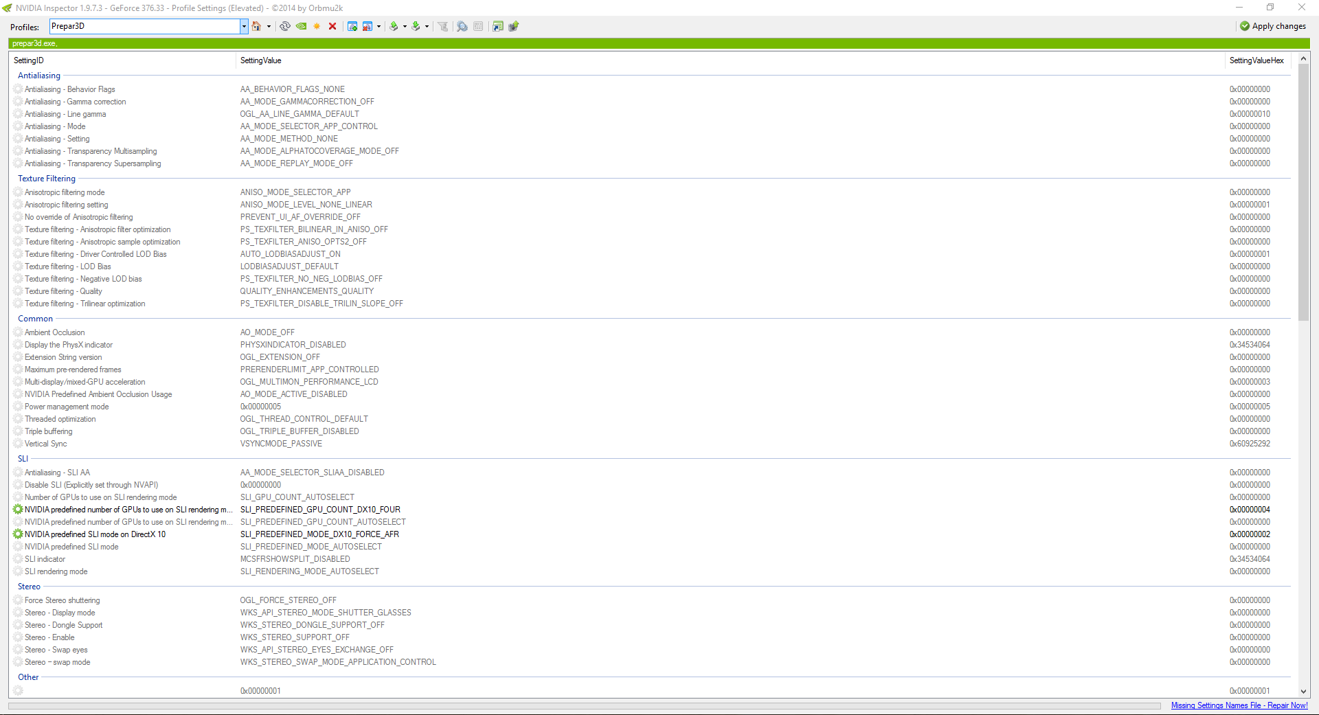Click the AA_MODE_SELECTOR_APP_CONTROL value
Viewport: 1319px width, 715px height.
(308, 126)
